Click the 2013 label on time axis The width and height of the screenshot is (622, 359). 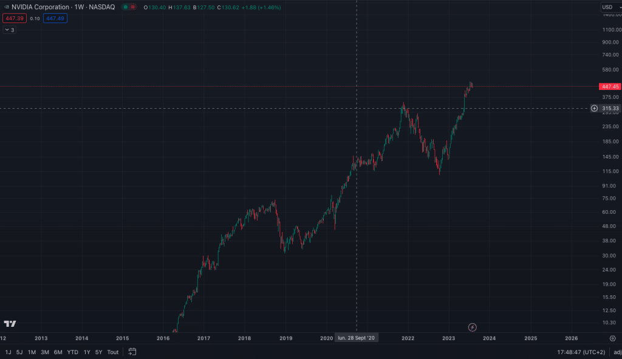(x=41, y=338)
